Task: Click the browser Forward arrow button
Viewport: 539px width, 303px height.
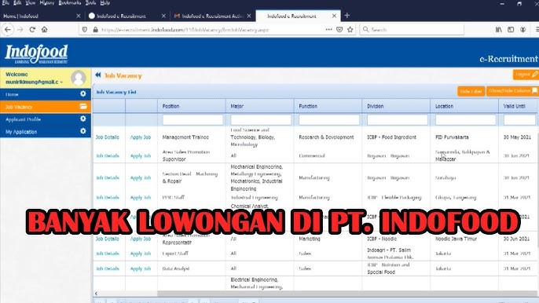Action: click(x=20, y=30)
